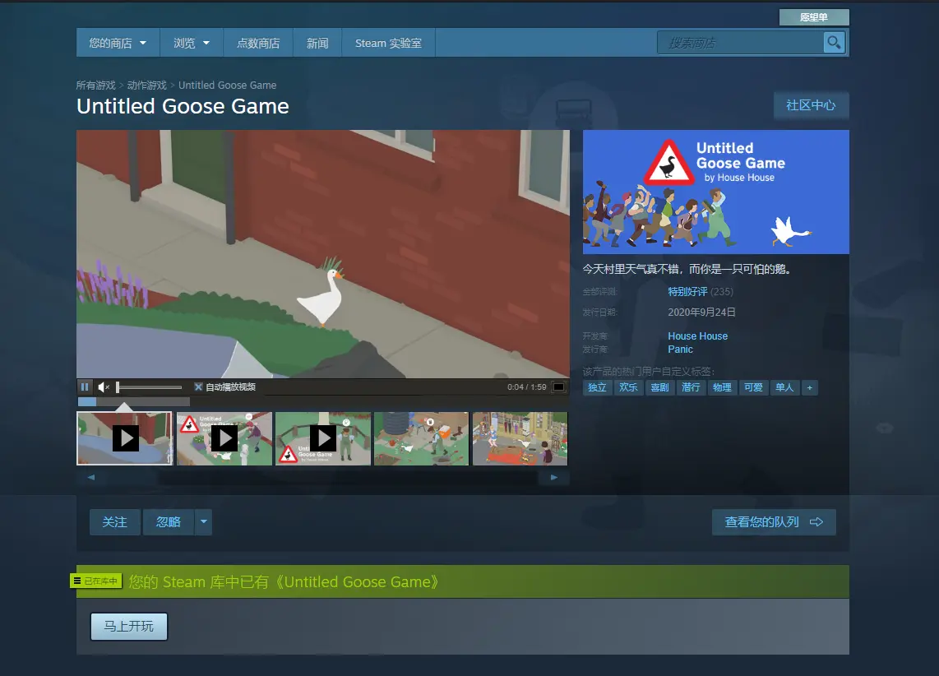Open the 特别好评 reviews link
Viewport: 939px width, 676px height.
click(687, 292)
